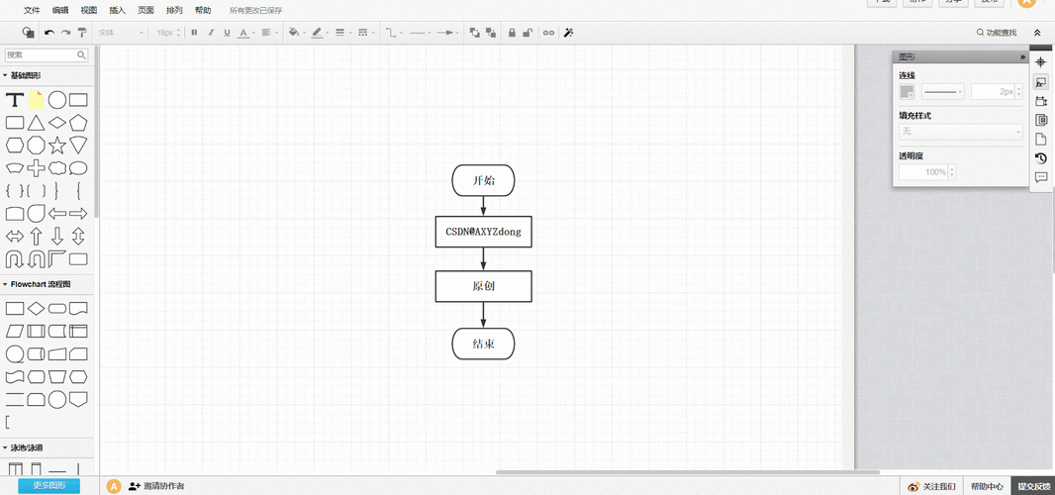
Task: Click the Redo arrow in the toolbar
Action: point(65,33)
